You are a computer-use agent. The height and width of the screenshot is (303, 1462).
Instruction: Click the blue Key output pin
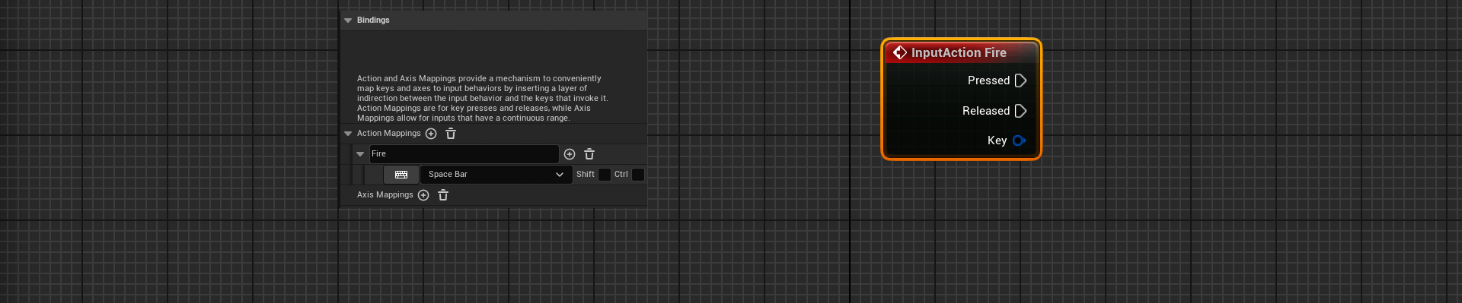click(1019, 140)
